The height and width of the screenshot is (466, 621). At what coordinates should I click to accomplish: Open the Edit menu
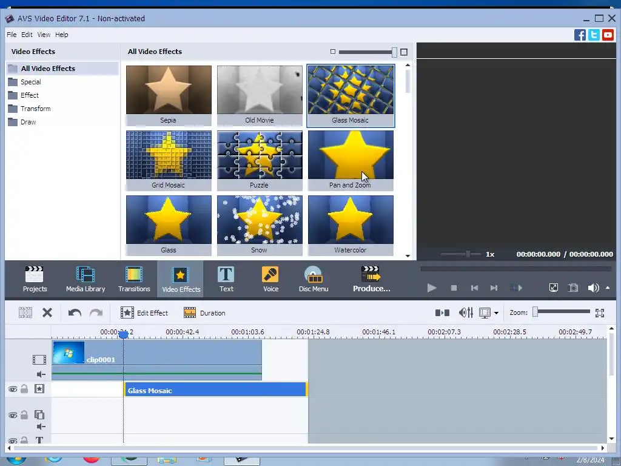click(x=27, y=35)
